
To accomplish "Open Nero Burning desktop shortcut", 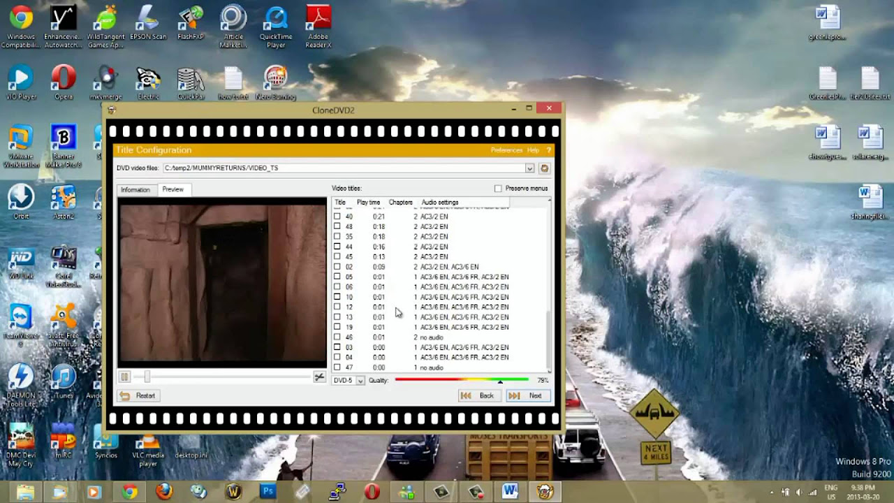I will (276, 82).
